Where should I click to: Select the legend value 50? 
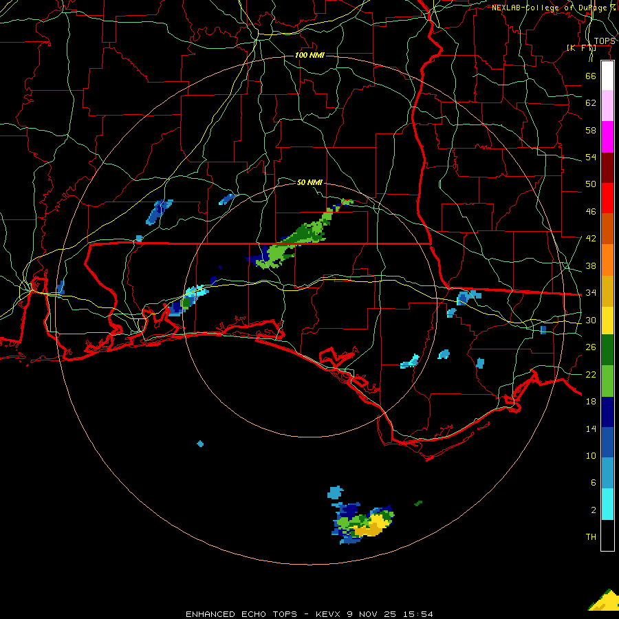[x=591, y=184]
